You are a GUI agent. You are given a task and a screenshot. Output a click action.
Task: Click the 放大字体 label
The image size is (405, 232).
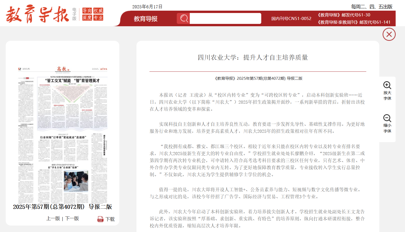tap(387, 95)
